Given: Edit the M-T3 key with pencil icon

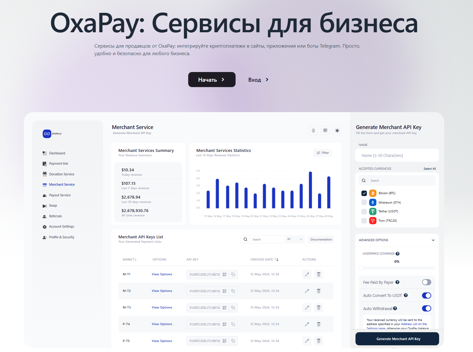Looking at the screenshot, I should tap(307, 308).
